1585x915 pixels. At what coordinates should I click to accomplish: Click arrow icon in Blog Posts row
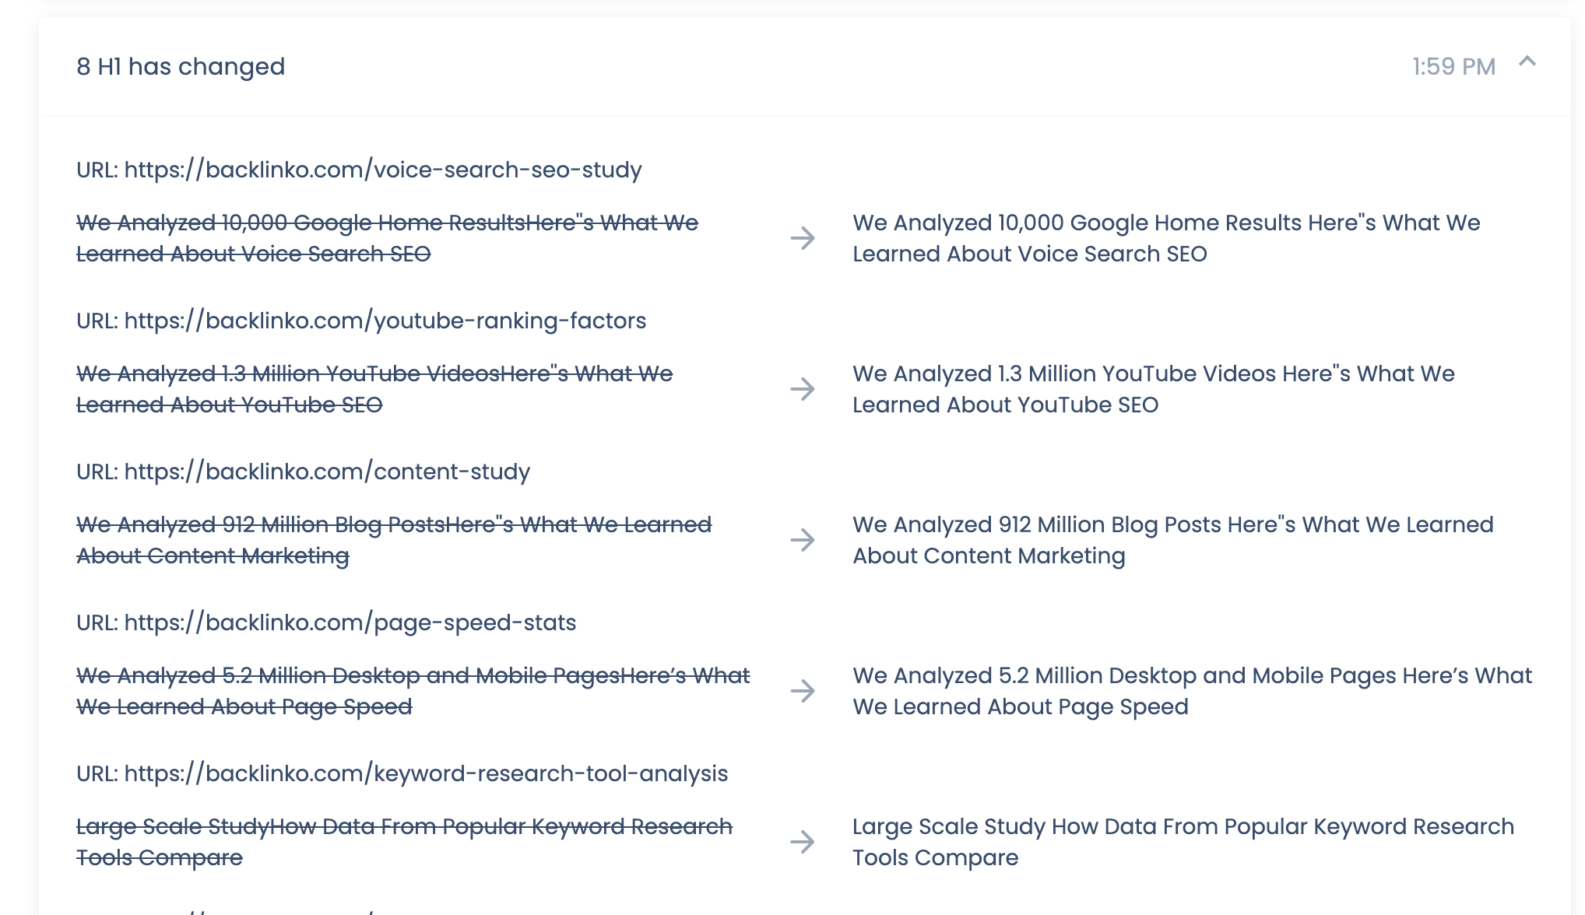(x=803, y=540)
